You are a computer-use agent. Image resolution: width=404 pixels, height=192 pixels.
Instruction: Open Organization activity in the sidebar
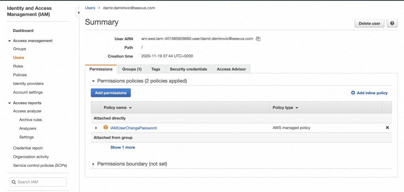[31, 157]
